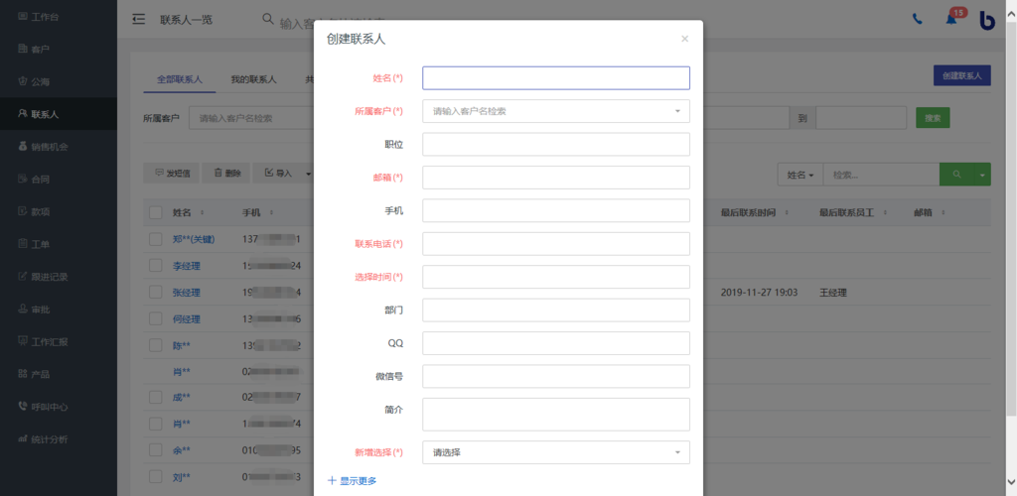Switch to 我的联系人 tab
Image resolution: width=1017 pixels, height=496 pixels.
tap(253, 79)
